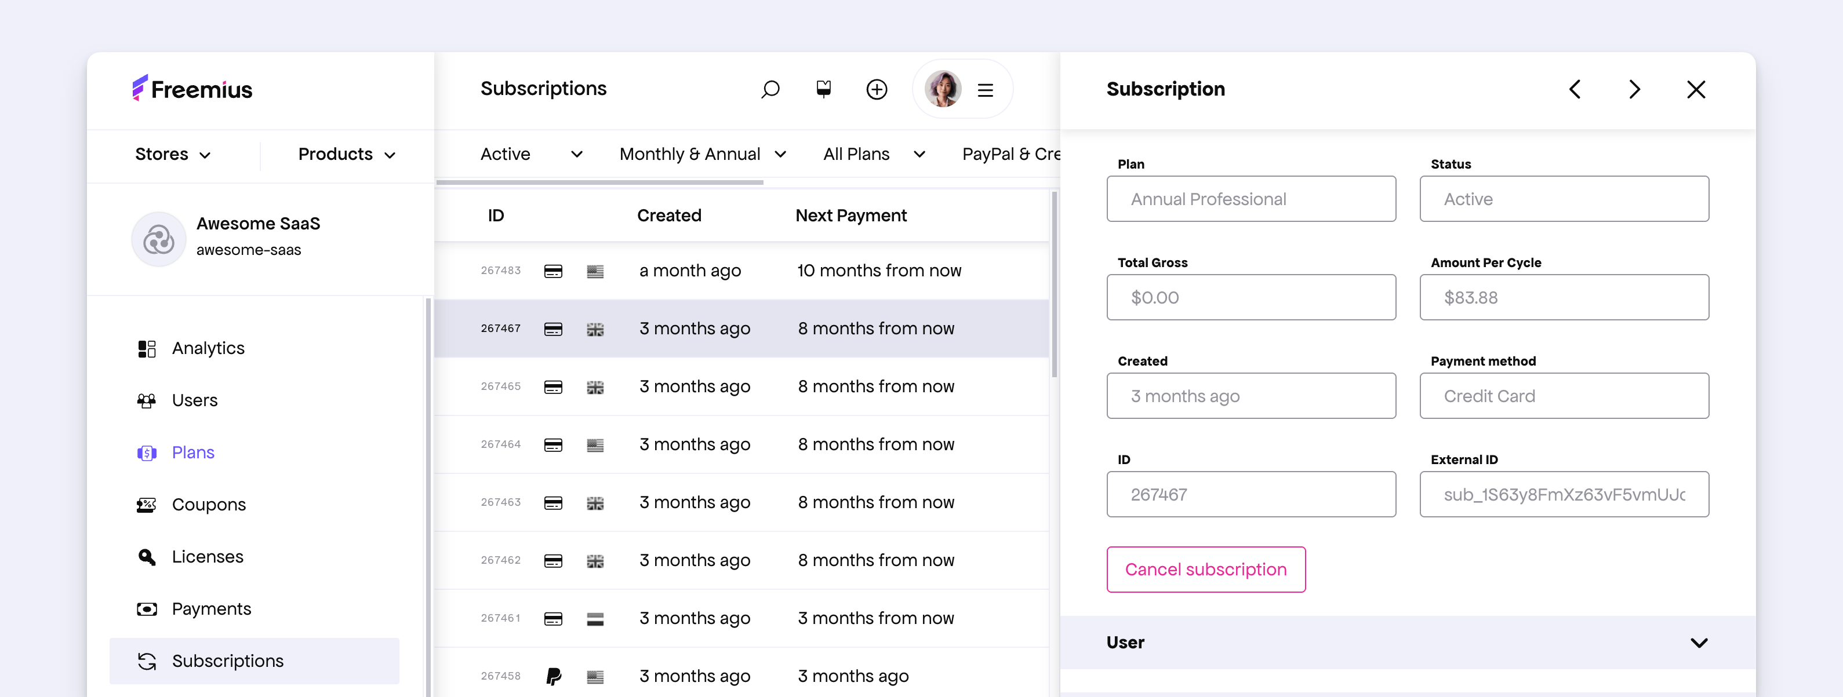Click the Analytics sidebar icon
This screenshot has height=697, width=1843.
coord(147,349)
